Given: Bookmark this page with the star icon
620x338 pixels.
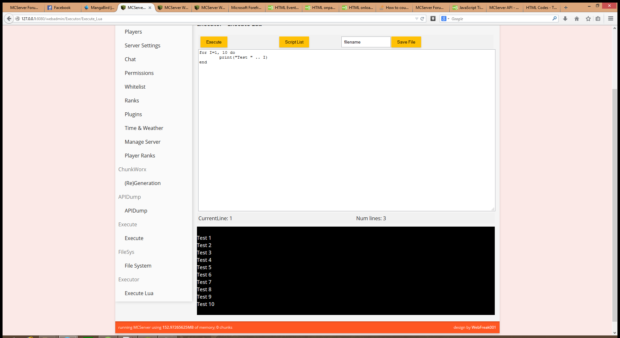Looking at the screenshot, I should 588,19.
